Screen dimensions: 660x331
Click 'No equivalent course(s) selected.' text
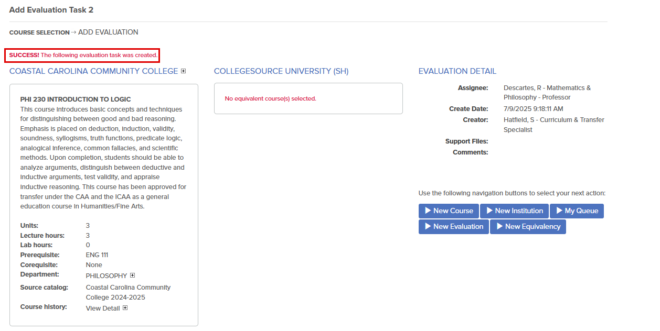click(x=270, y=98)
